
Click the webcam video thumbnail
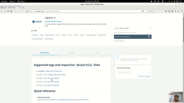[x=176, y=97]
